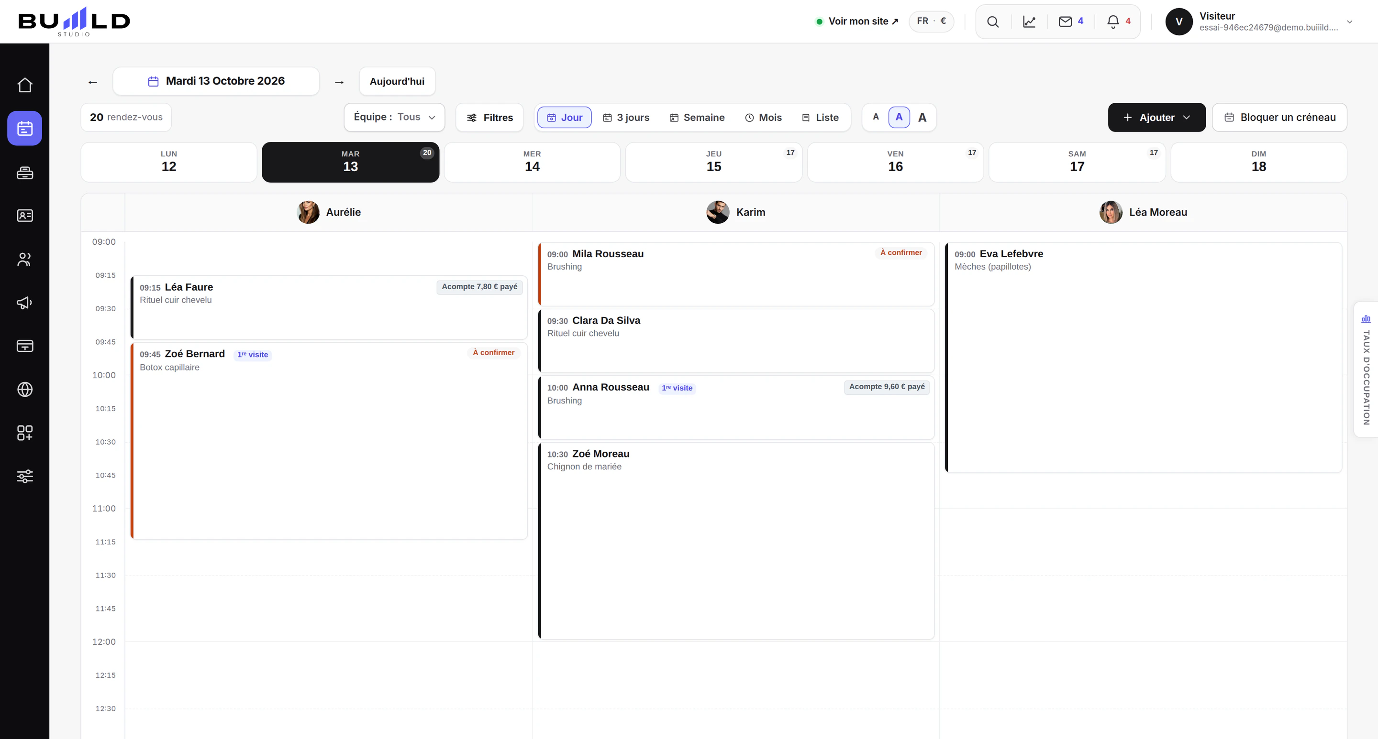
Task: Select day SAM 17
Action: (1077, 162)
